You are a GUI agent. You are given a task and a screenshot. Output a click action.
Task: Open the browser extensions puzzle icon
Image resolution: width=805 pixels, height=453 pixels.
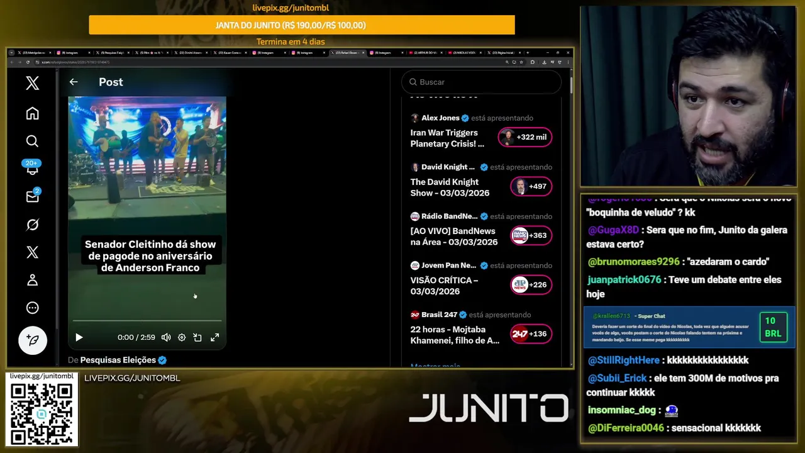(x=533, y=62)
